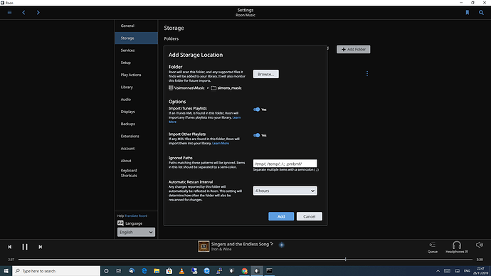Open the three-dot folder options menu
The height and width of the screenshot is (276, 491).
tap(367, 73)
